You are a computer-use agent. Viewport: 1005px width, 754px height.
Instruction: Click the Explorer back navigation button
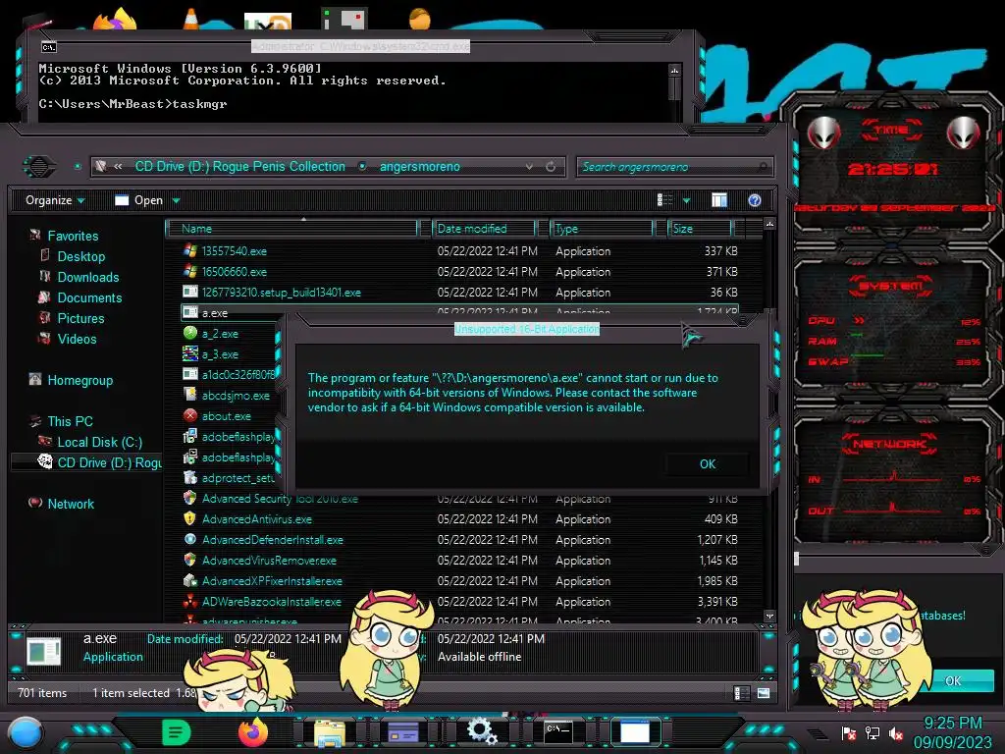click(39, 167)
